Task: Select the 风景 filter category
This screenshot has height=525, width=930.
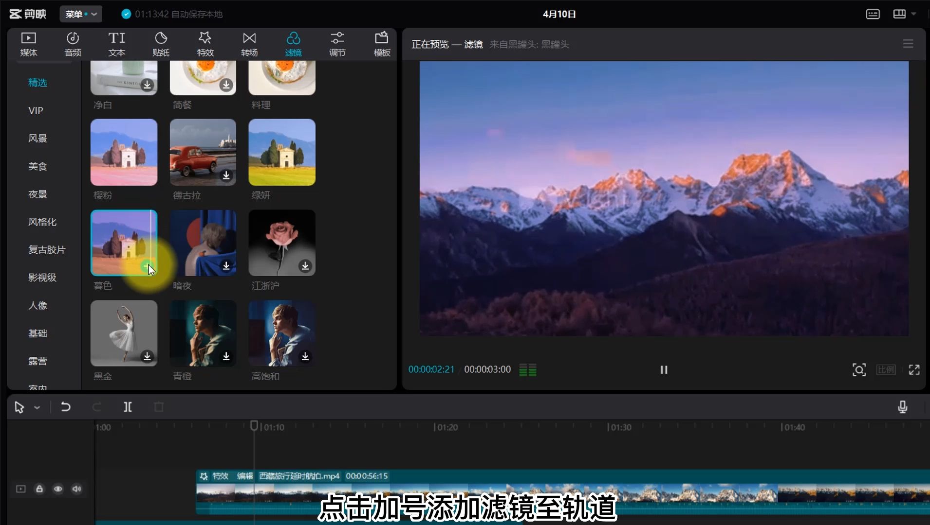Action: [x=37, y=138]
